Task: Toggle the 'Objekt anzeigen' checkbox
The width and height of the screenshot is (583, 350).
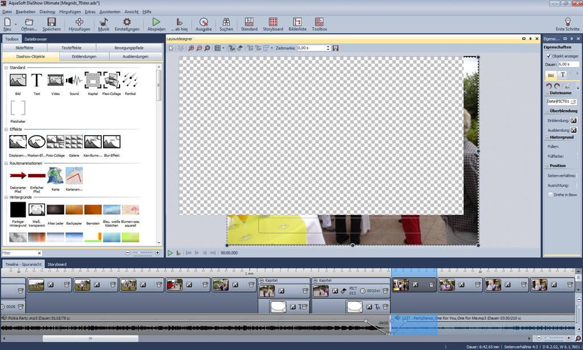Action: [x=549, y=56]
